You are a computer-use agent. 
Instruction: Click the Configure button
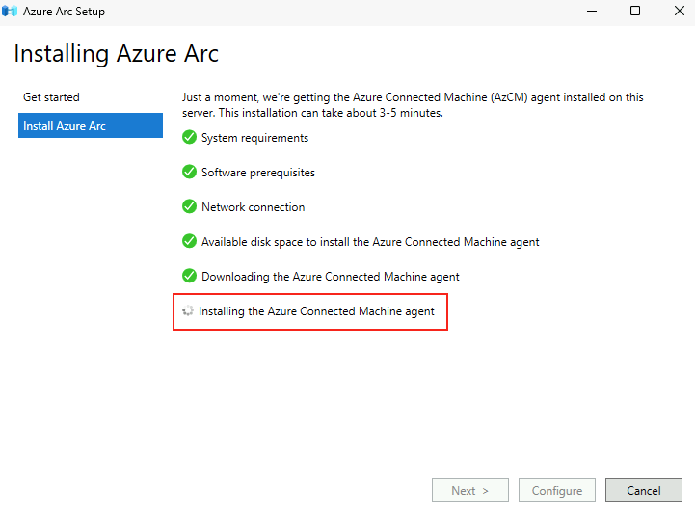[x=557, y=490]
